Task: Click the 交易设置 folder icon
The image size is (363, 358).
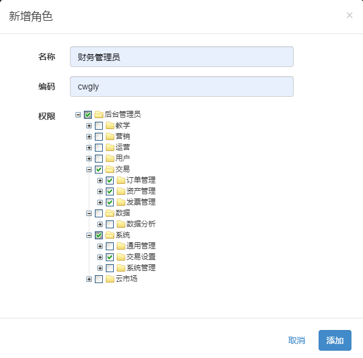Action: (121, 257)
